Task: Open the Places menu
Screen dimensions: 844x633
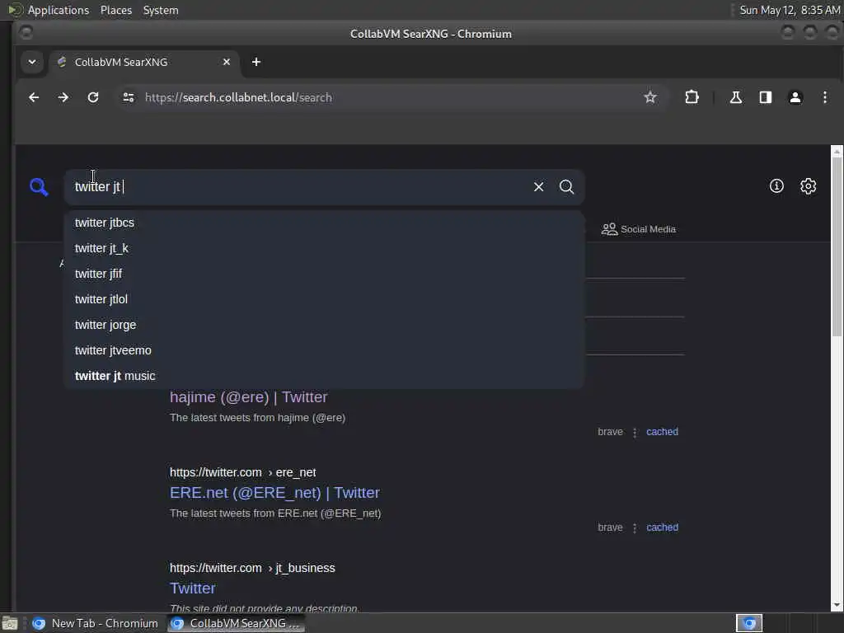Action: click(x=116, y=10)
